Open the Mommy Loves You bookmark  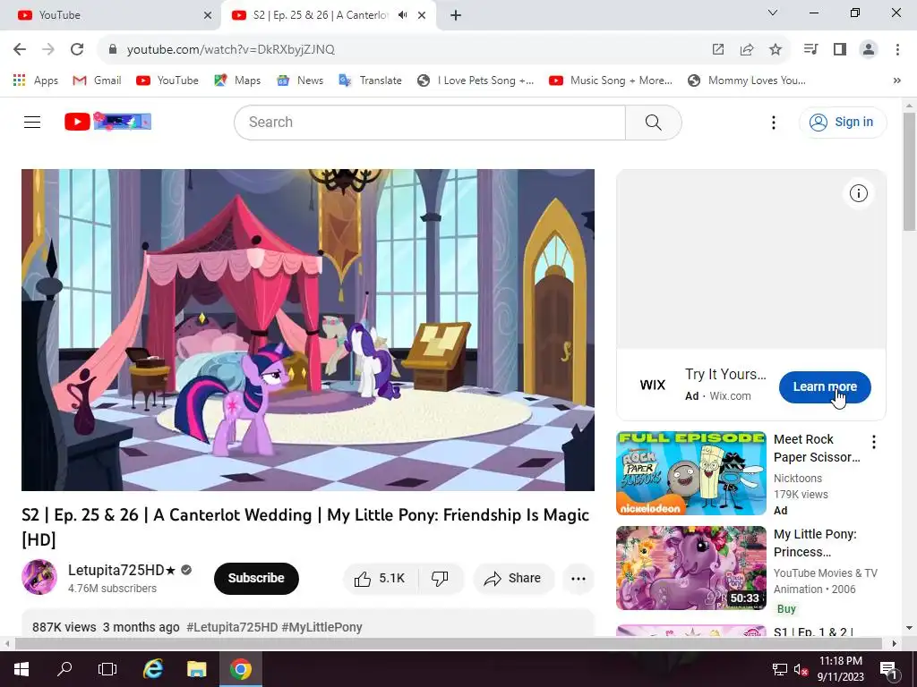pos(746,81)
